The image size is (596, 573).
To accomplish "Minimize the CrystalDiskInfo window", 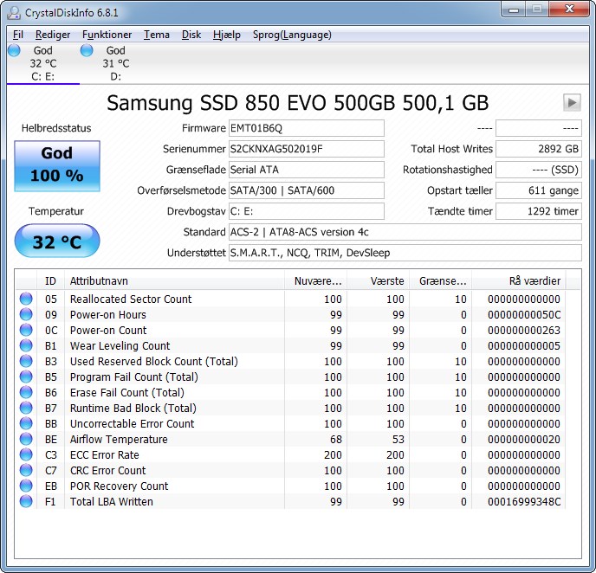I will click(514, 10).
